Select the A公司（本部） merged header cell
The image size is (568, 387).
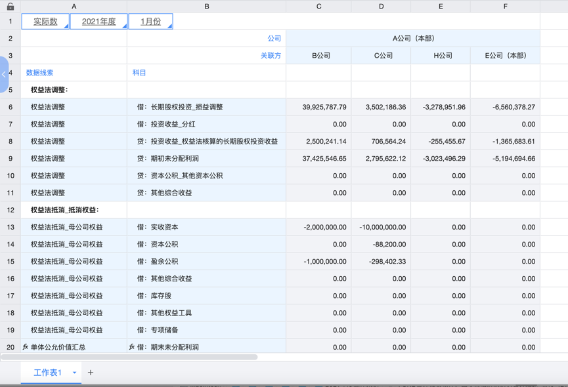(x=413, y=38)
